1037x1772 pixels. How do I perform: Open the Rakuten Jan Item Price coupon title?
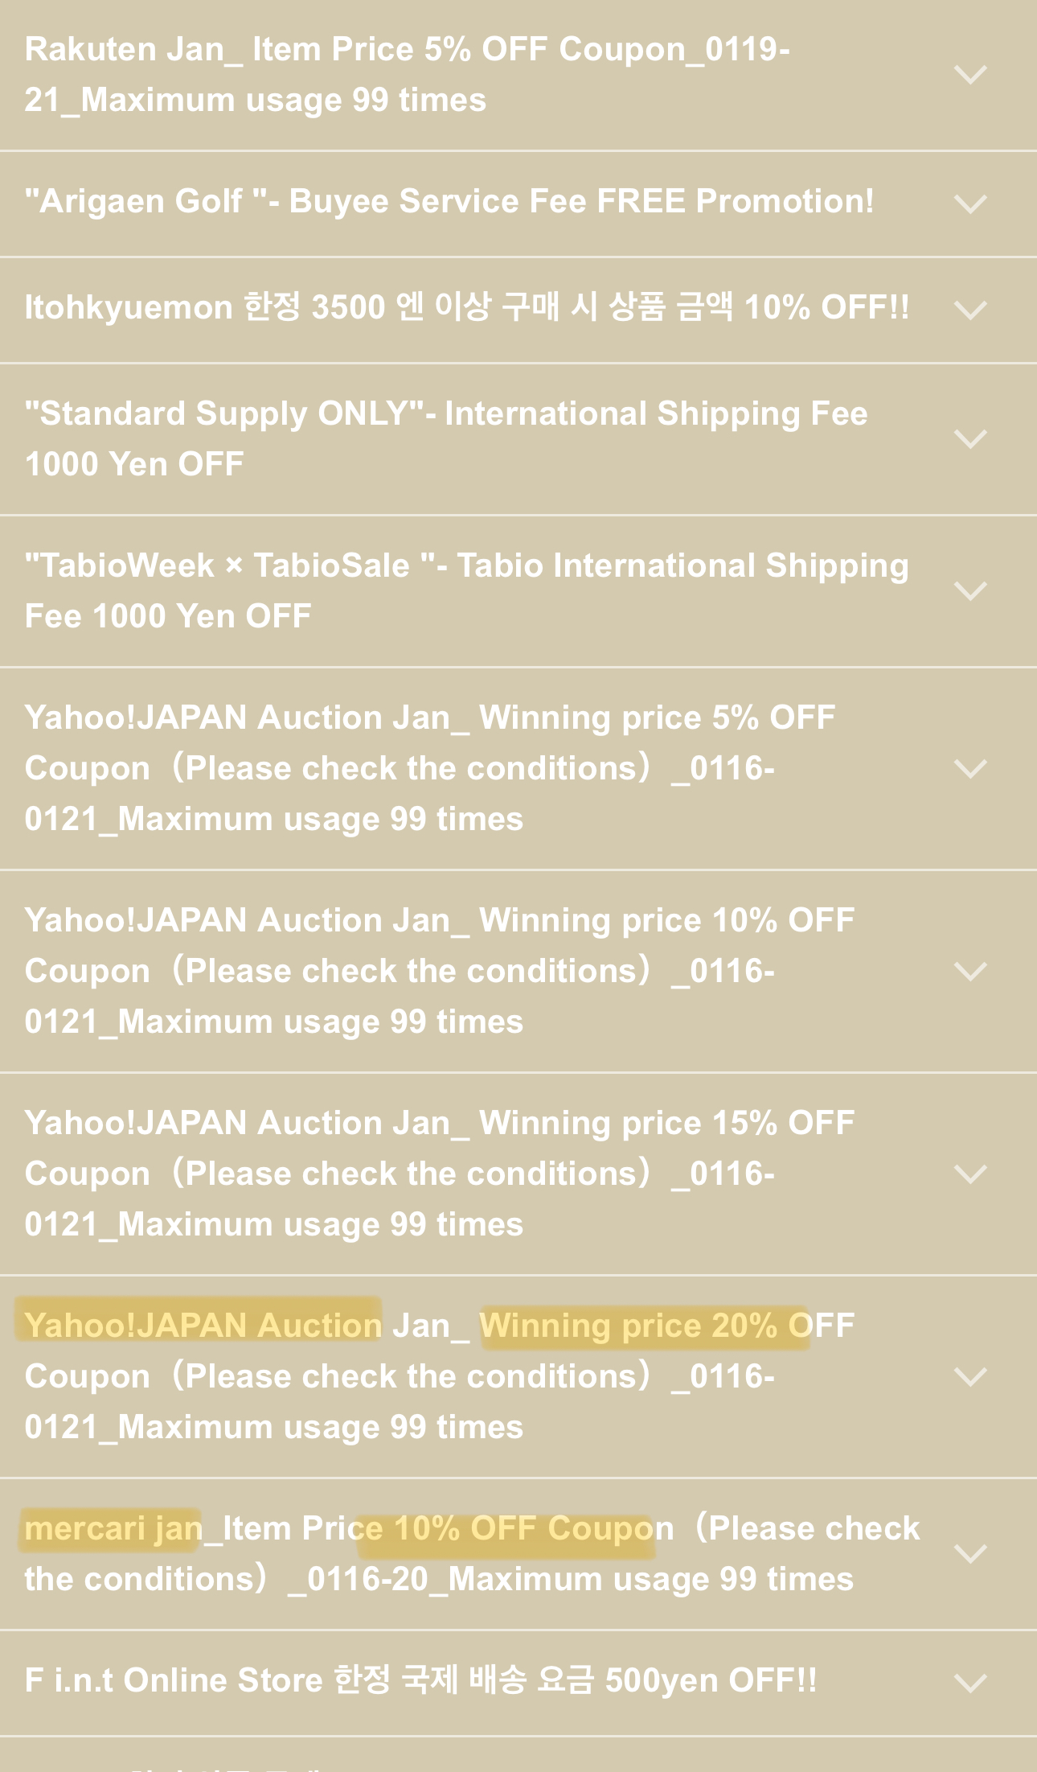pos(408,75)
